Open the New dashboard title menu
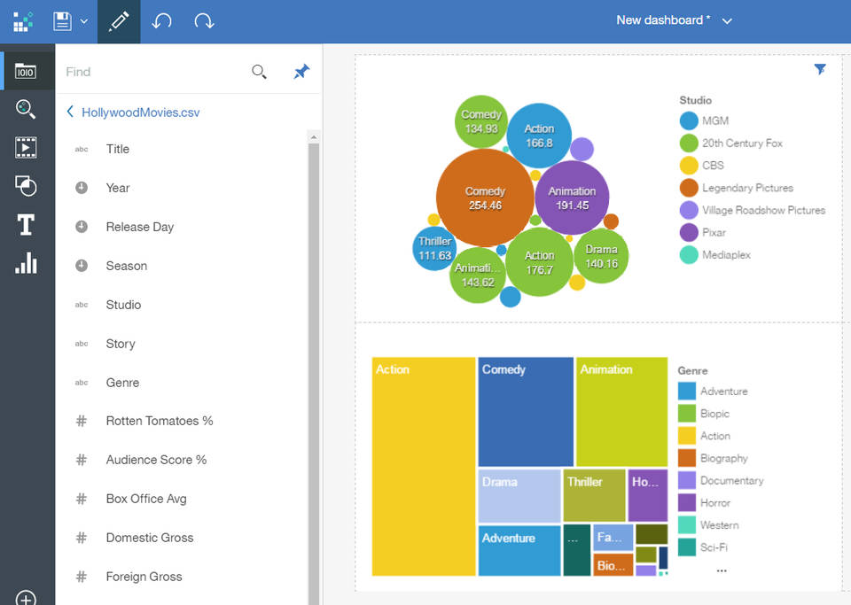851x605 pixels. 727,19
